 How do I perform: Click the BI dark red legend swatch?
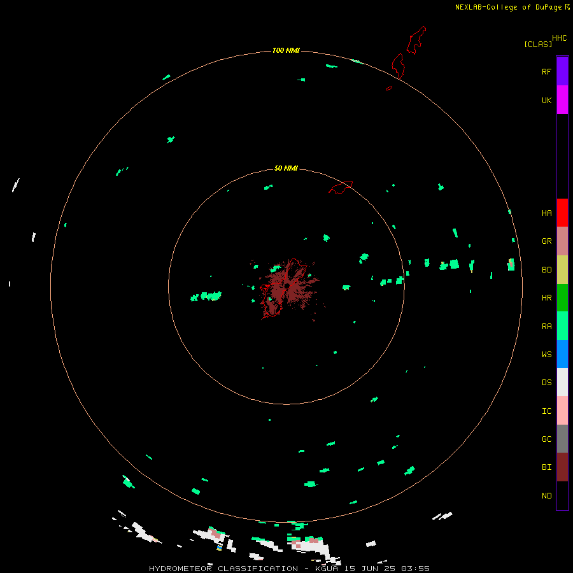pos(562,467)
